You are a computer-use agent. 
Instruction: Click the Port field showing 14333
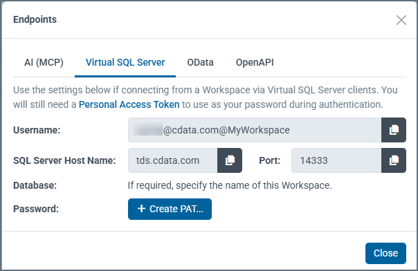[x=336, y=160]
